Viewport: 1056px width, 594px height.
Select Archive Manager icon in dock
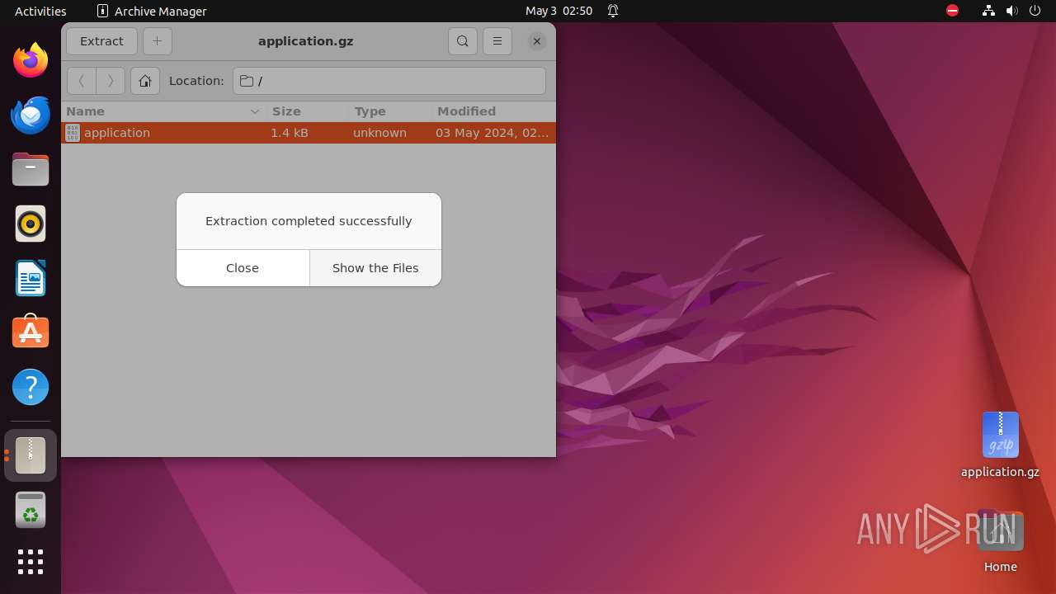31,455
